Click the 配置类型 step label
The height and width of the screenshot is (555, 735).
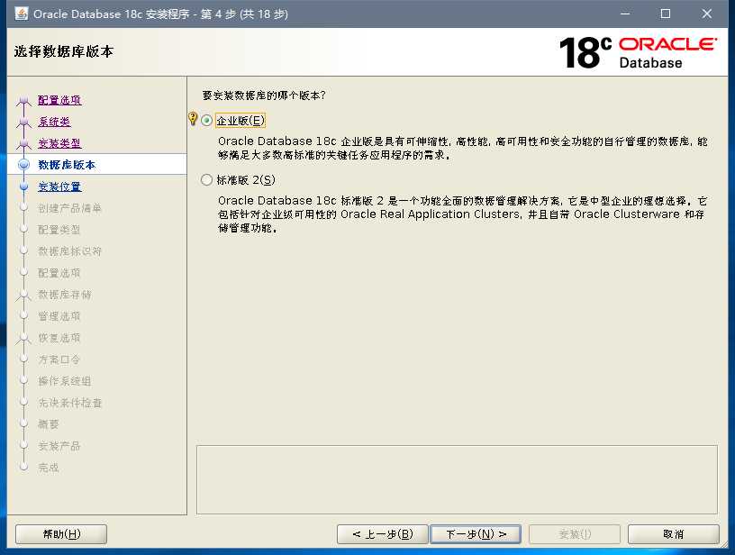59,230
